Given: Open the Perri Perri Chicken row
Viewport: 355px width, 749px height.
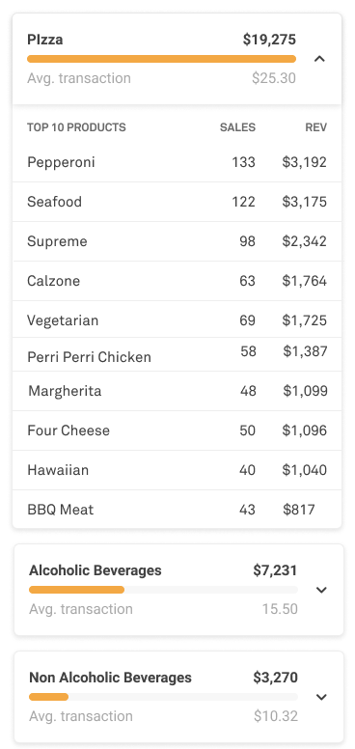Looking at the screenshot, I should (x=177, y=354).
